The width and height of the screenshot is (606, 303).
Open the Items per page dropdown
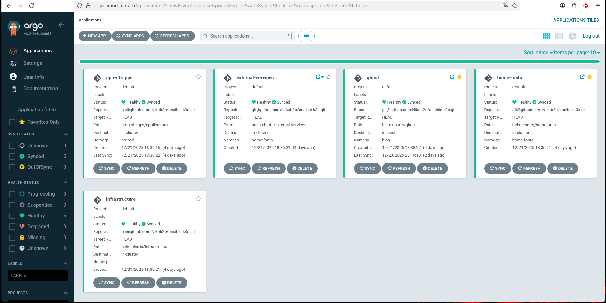(x=577, y=53)
